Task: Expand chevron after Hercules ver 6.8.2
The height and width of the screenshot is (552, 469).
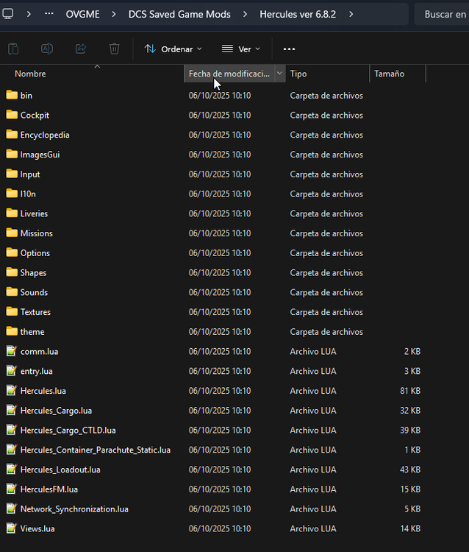Action: [x=351, y=14]
